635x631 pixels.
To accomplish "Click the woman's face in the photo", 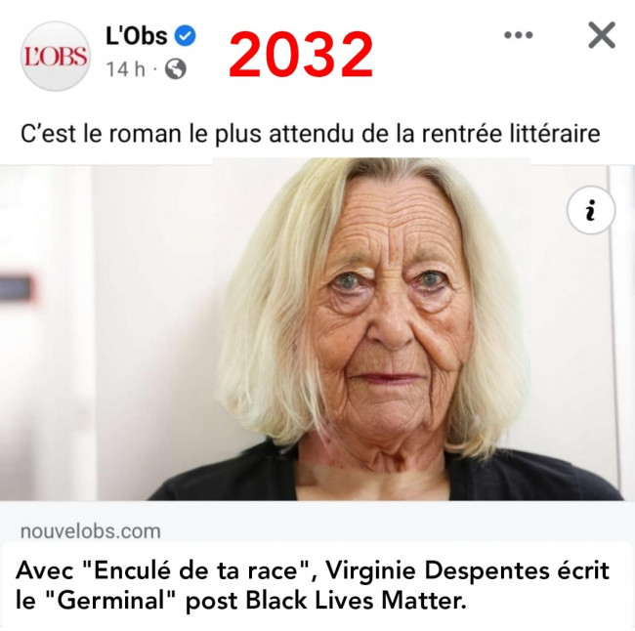I will pyautogui.click(x=388, y=312).
